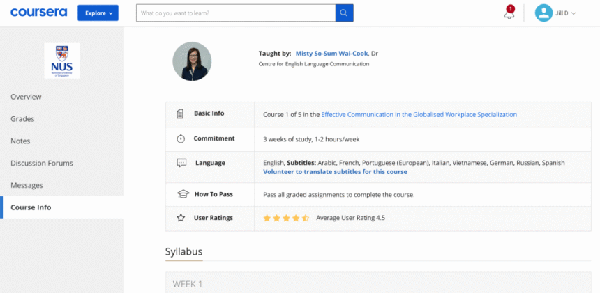Viewport: 600px width, 293px height.
Task: Click the 'Commitment' row label
Action: (214, 138)
